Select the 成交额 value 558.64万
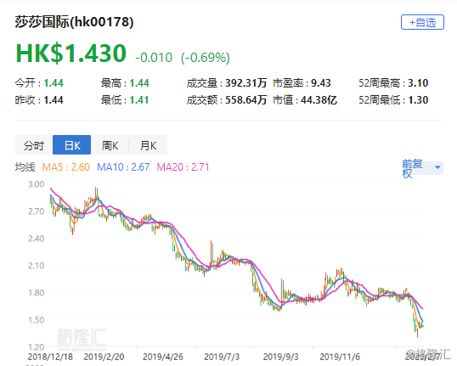 [246, 100]
